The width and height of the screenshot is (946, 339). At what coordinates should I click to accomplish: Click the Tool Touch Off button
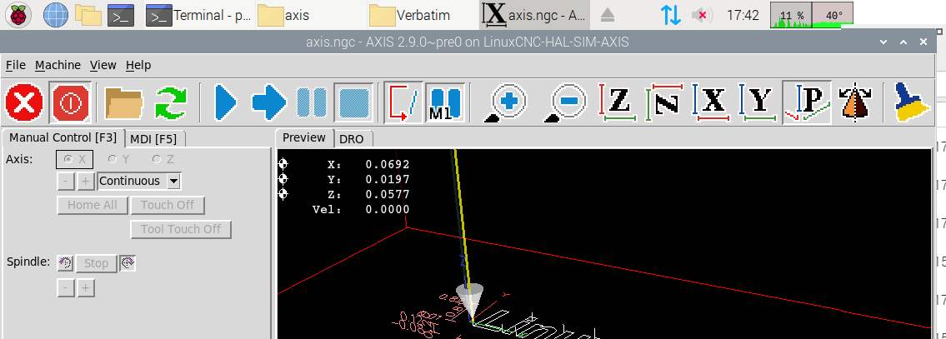[181, 229]
